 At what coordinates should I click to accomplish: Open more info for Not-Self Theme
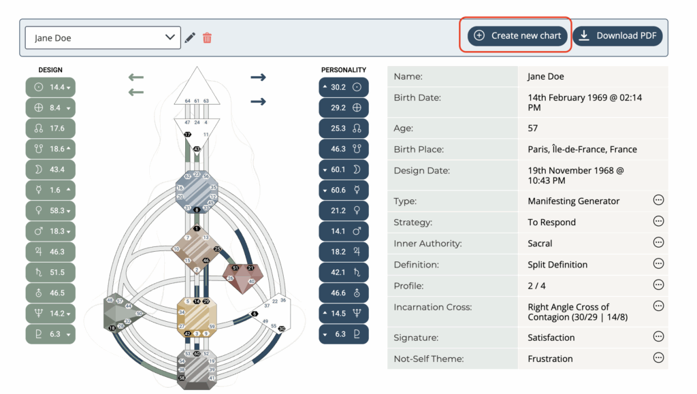(x=658, y=358)
